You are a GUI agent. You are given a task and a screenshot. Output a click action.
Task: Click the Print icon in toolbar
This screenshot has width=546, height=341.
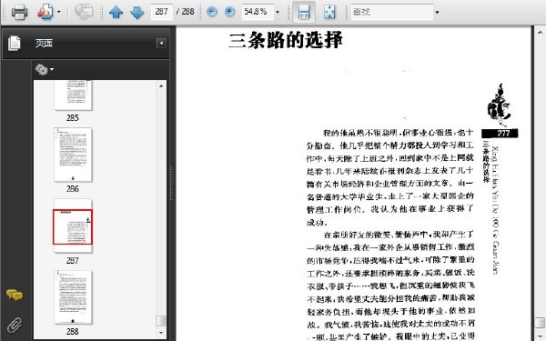(19, 12)
